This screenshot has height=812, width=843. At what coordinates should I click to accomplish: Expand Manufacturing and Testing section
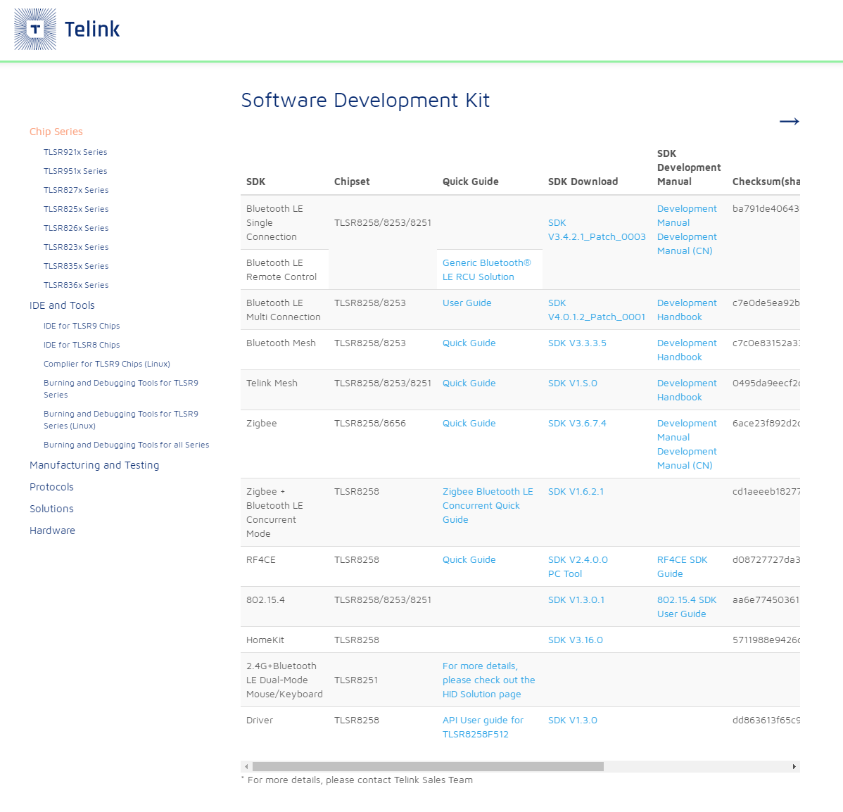94,465
